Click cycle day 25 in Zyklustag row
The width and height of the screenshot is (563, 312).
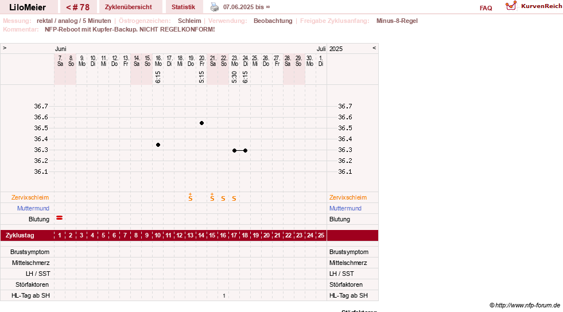coord(321,235)
